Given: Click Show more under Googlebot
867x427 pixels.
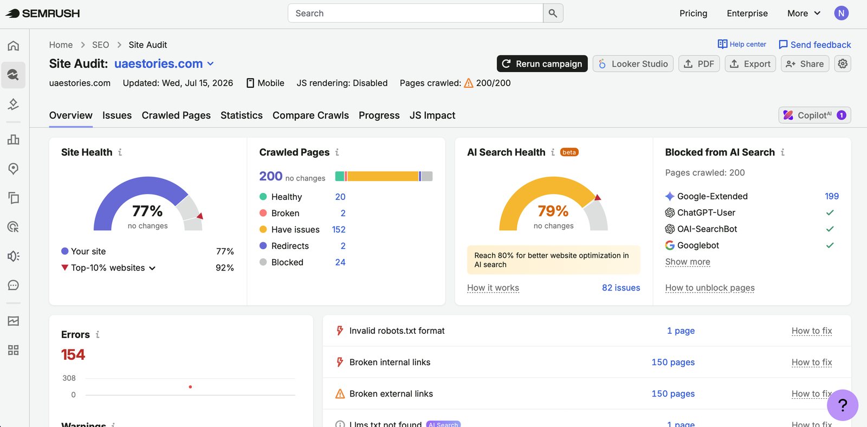Looking at the screenshot, I should click(x=688, y=262).
